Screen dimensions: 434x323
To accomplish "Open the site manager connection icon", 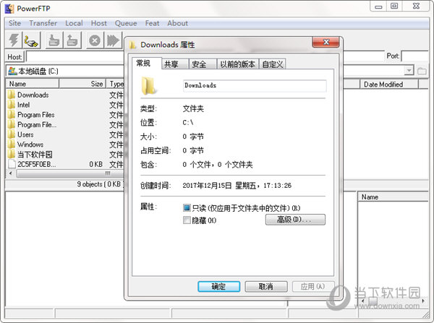I will click(x=31, y=40).
